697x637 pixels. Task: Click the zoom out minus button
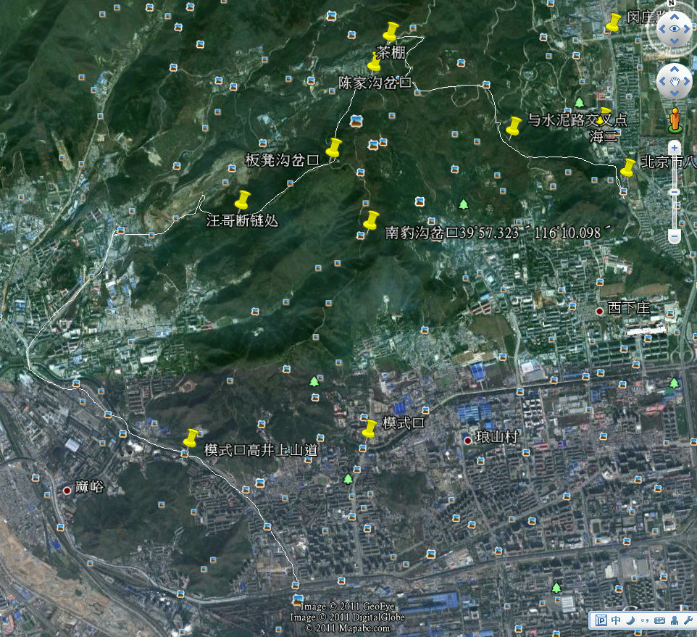(x=675, y=236)
